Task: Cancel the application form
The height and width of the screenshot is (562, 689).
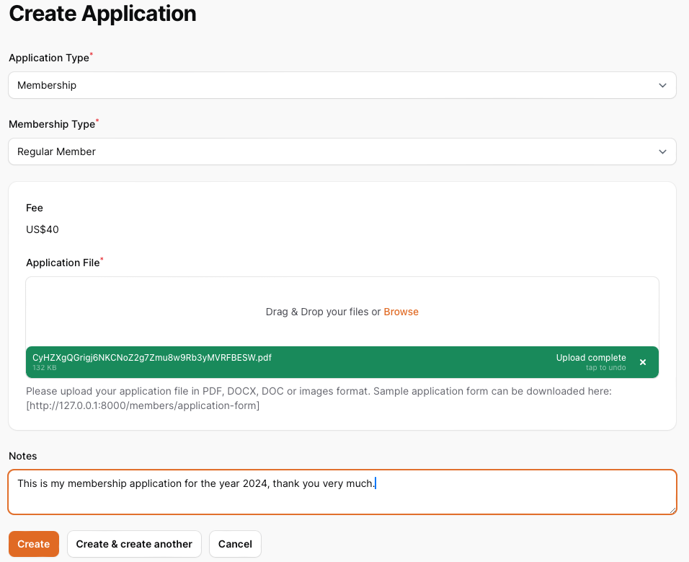Action: click(235, 543)
